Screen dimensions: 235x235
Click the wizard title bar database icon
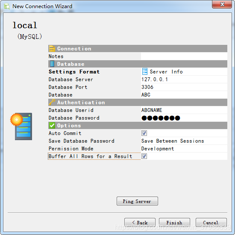point(6,6)
